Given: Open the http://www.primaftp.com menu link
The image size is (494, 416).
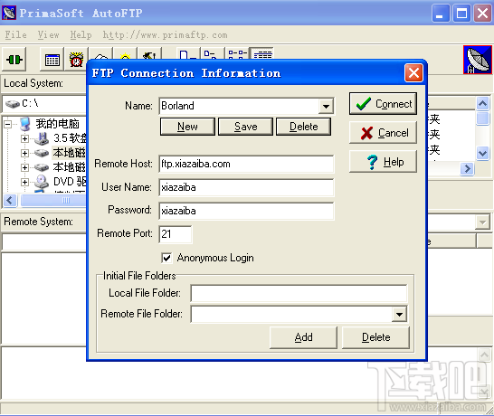Looking at the screenshot, I should point(165,34).
